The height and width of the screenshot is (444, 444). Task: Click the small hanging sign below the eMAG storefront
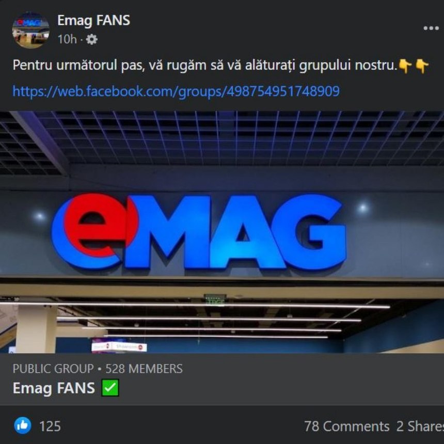119,346
